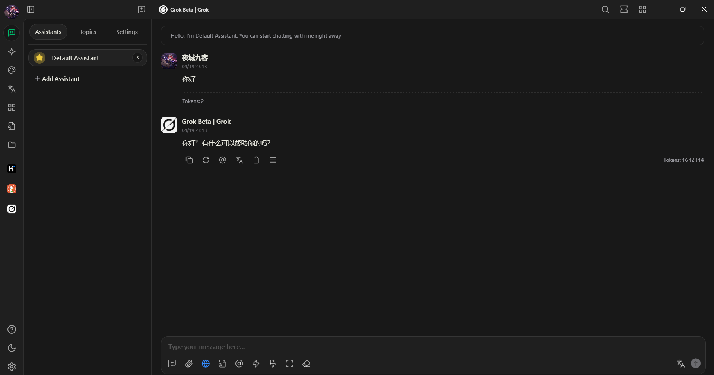Open quick phrases lightning icon
The width and height of the screenshot is (714, 375).
pyautogui.click(x=256, y=363)
